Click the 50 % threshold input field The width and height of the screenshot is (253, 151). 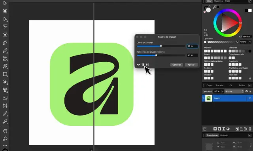click(x=193, y=46)
